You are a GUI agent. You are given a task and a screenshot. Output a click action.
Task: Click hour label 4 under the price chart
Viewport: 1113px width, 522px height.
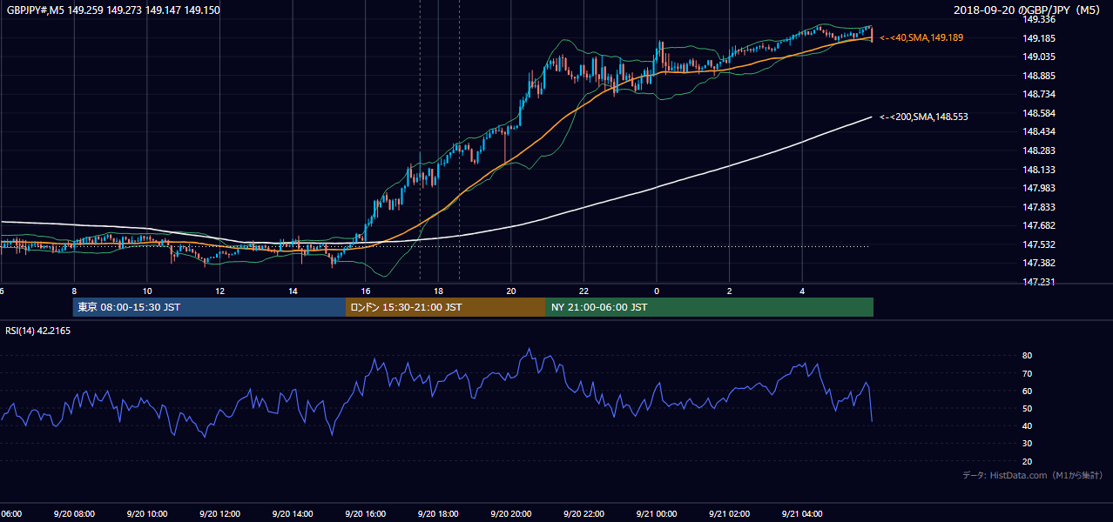click(802, 291)
